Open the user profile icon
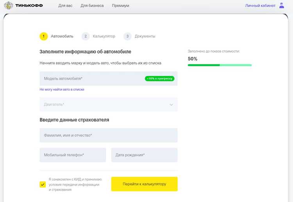This screenshot has width=293, height=202. tap(282, 5)
